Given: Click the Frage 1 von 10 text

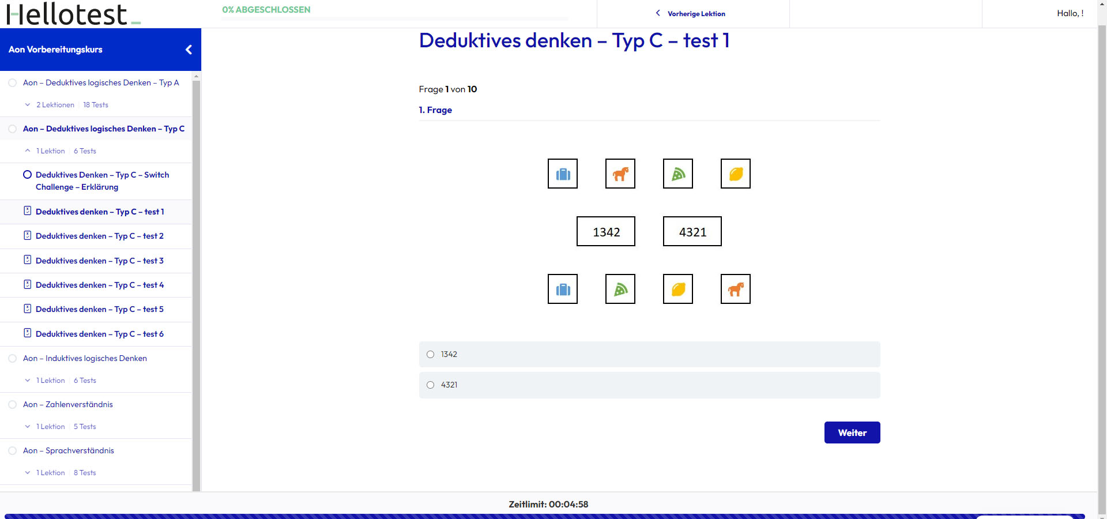Looking at the screenshot, I should tap(448, 89).
